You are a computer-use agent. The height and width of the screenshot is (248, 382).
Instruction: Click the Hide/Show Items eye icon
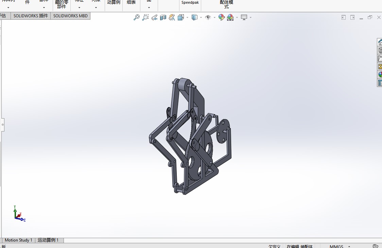(x=208, y=17)
